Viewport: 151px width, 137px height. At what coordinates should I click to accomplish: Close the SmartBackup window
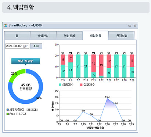pos(135,25)
